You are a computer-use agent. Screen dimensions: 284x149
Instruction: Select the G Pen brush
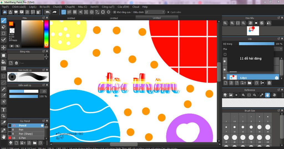click(x=26, y=138)
